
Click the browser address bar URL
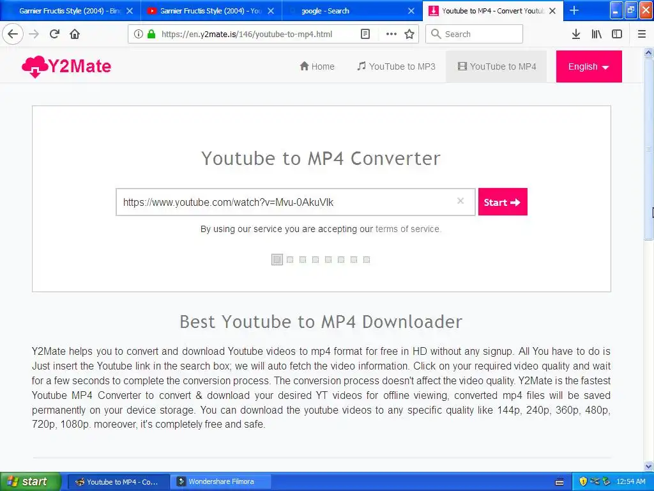[247, 35]
